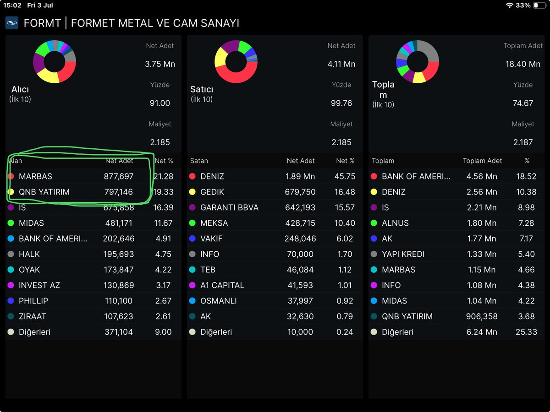Click the 4.11 Mn Net Adet value
This screenshot has height=412, width=550.
tap(341, 64)
